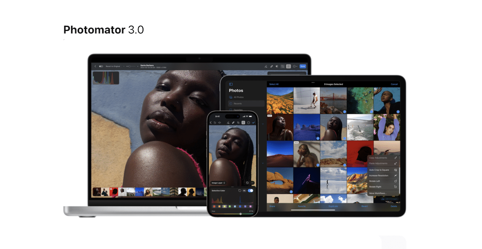Deselect the aerial green coastline photo

tap(360, 100)
